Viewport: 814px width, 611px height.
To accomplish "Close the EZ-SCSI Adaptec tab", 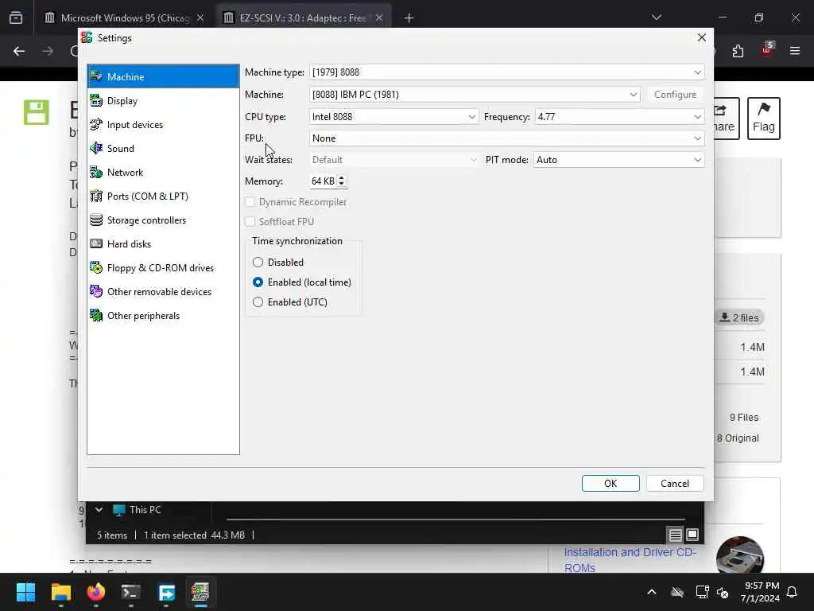I will coord(379,18).
